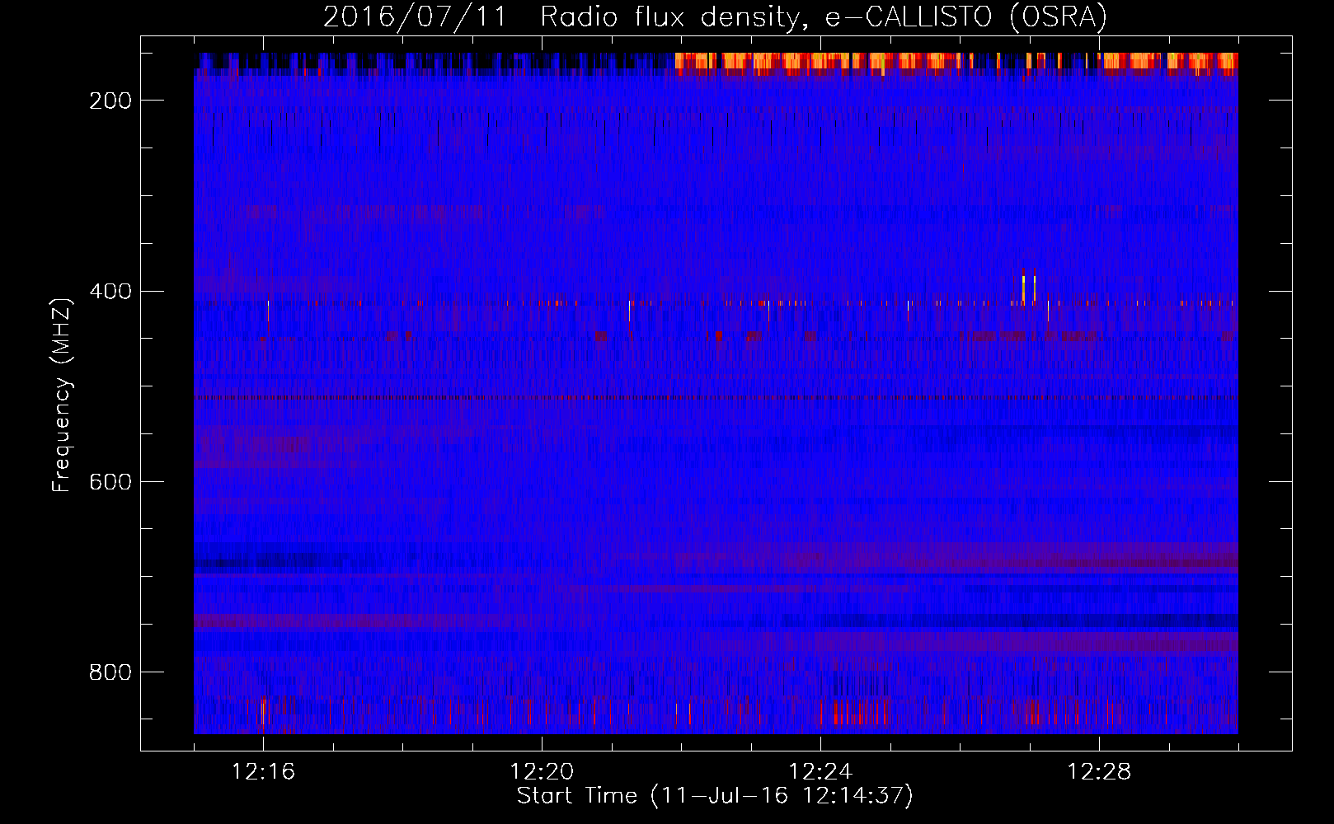Select the 400 frequency tick label

pos(110,292)
